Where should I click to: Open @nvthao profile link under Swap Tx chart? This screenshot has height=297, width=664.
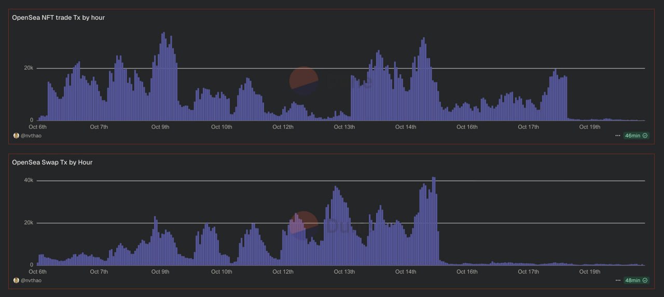[x=31, y=280]
